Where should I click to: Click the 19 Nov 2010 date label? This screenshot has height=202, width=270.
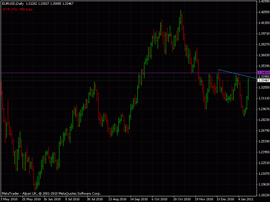(204, 199)
